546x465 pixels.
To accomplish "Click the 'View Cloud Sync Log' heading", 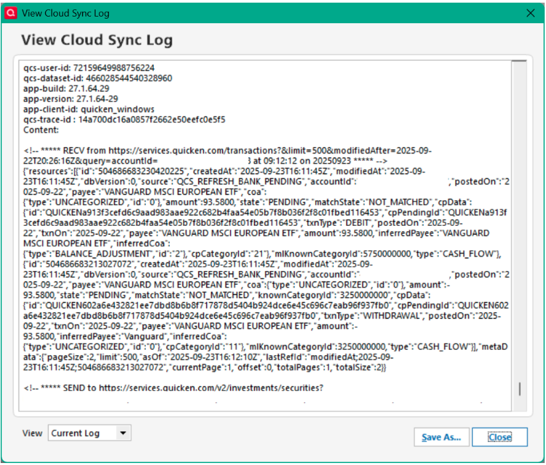I will [x=97, y=40].
